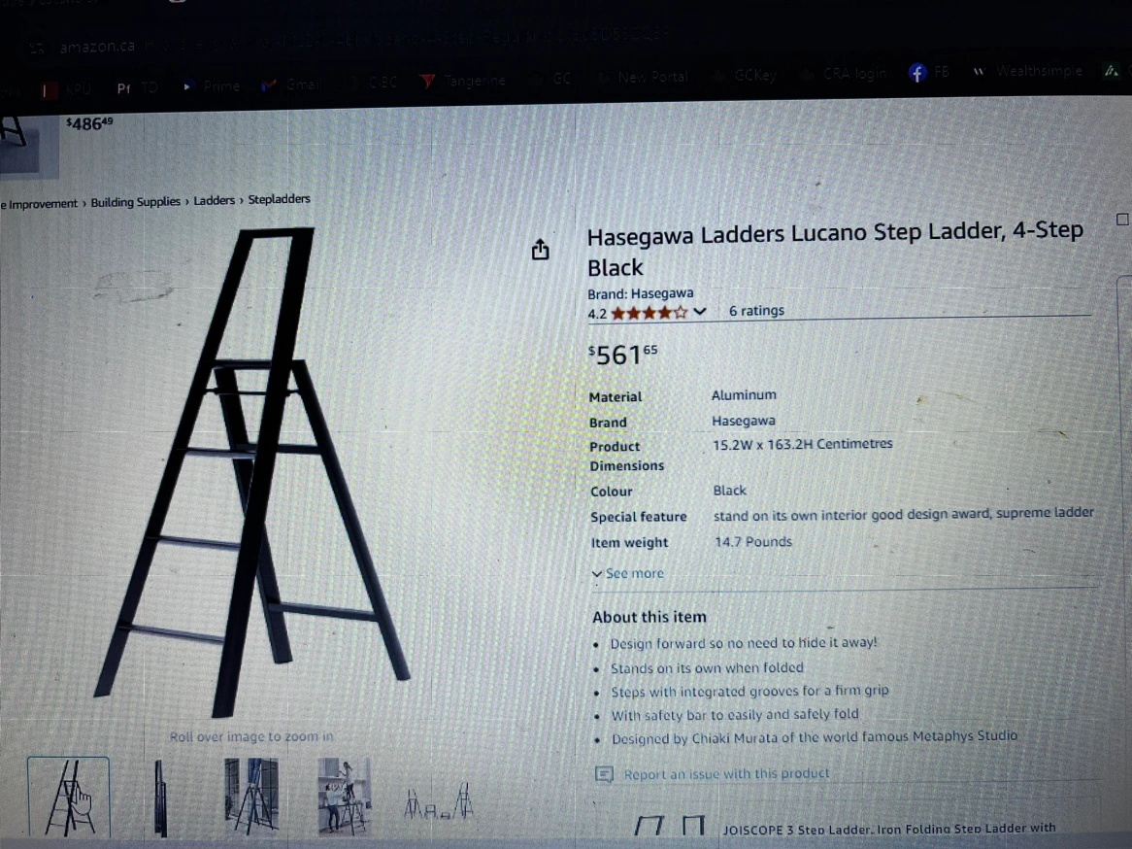
Task: Open the Gmail bookmark
Action: point(291,85)
